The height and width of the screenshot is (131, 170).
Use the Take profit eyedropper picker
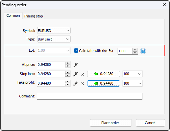(x=75, y=84)
